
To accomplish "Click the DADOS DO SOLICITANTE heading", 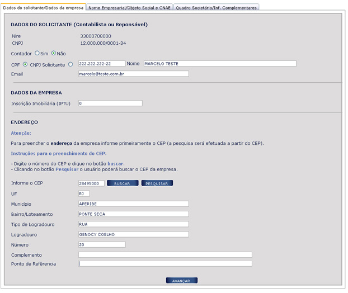I will click(79, 25).
